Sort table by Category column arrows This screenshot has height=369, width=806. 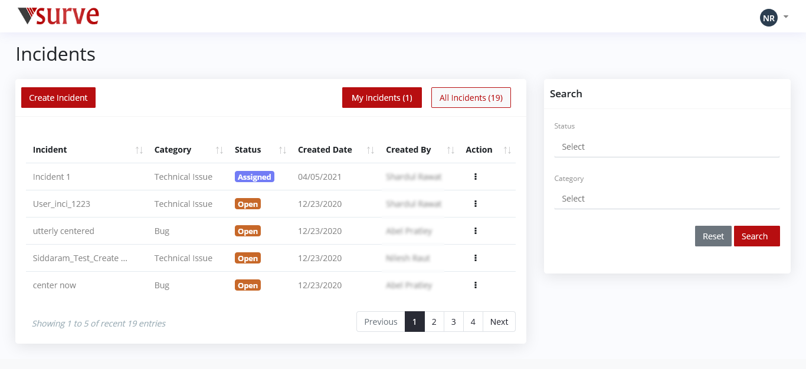click(219, 150)
